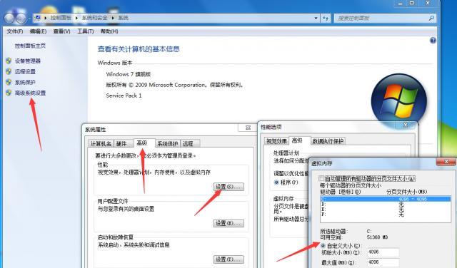This screenshot has width=457, height=268.
Task: Click the forward navigation arrow button
Action: (x=21, y=19)
